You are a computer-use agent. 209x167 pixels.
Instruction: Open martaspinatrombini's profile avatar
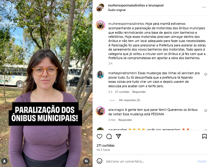pyautogui.click(x=100, y=74)
